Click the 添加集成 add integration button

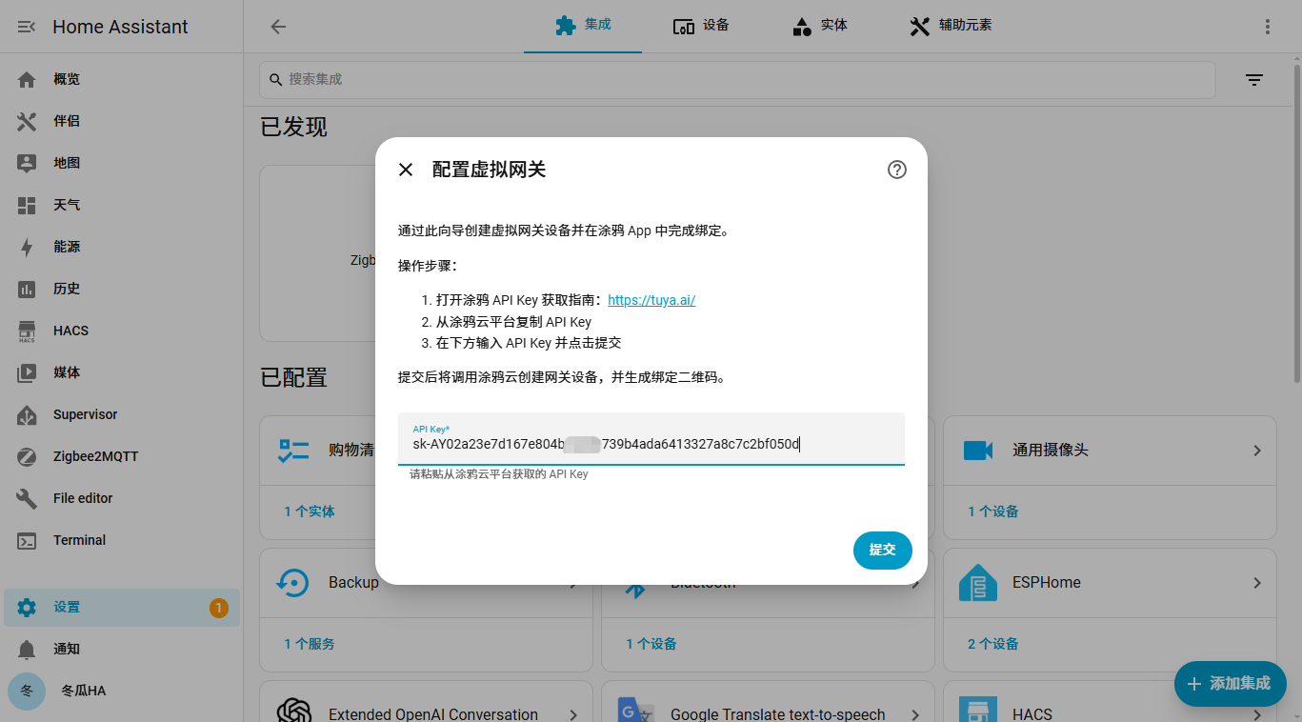pos(1231,684)
